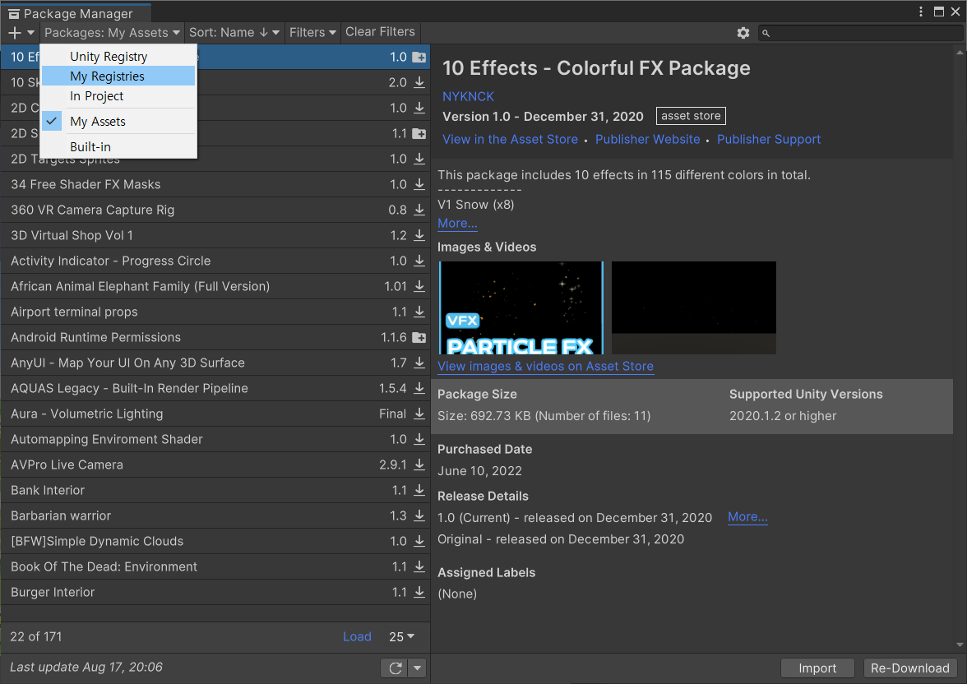Click the search magnifier icon
Screen dimensions: 967x684
click(x=766, y=34)
